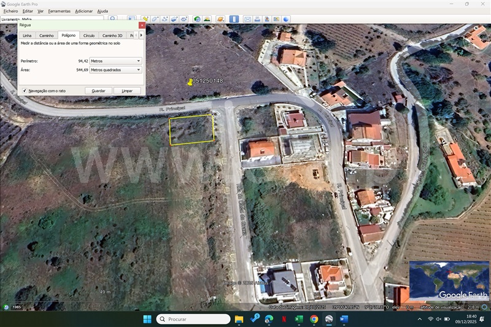Click the Email envelope toolbar icon
This screenshot has height=327, width=491.
(x=247, y=19)
